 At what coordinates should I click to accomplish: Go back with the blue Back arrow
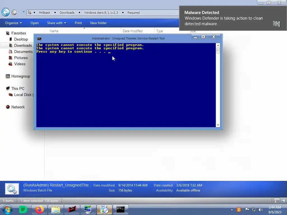tap(6, 12)
